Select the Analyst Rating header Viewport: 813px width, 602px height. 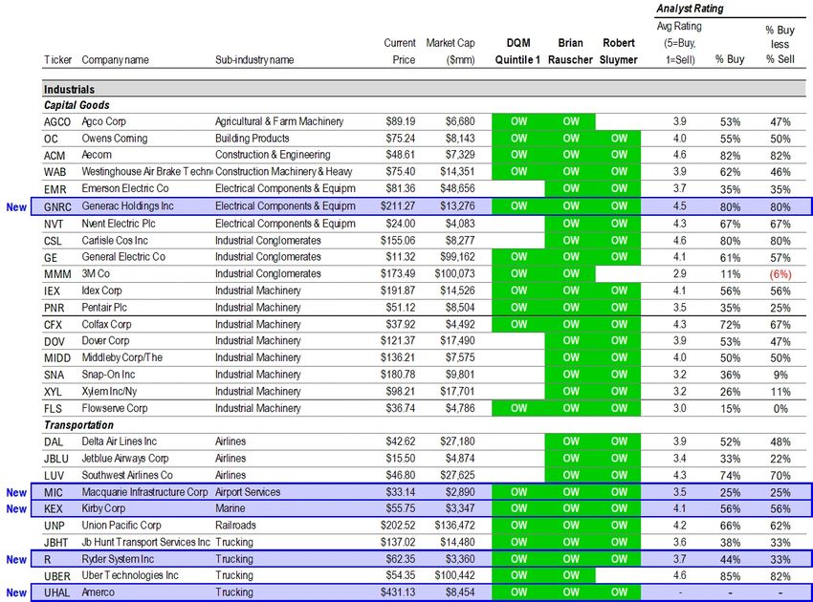pyautogui.click(x=690, y=9)
